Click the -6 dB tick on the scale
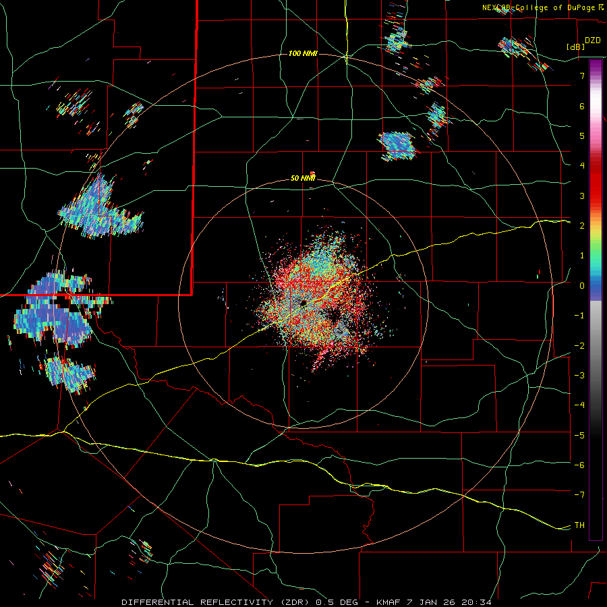 (579, 465)
